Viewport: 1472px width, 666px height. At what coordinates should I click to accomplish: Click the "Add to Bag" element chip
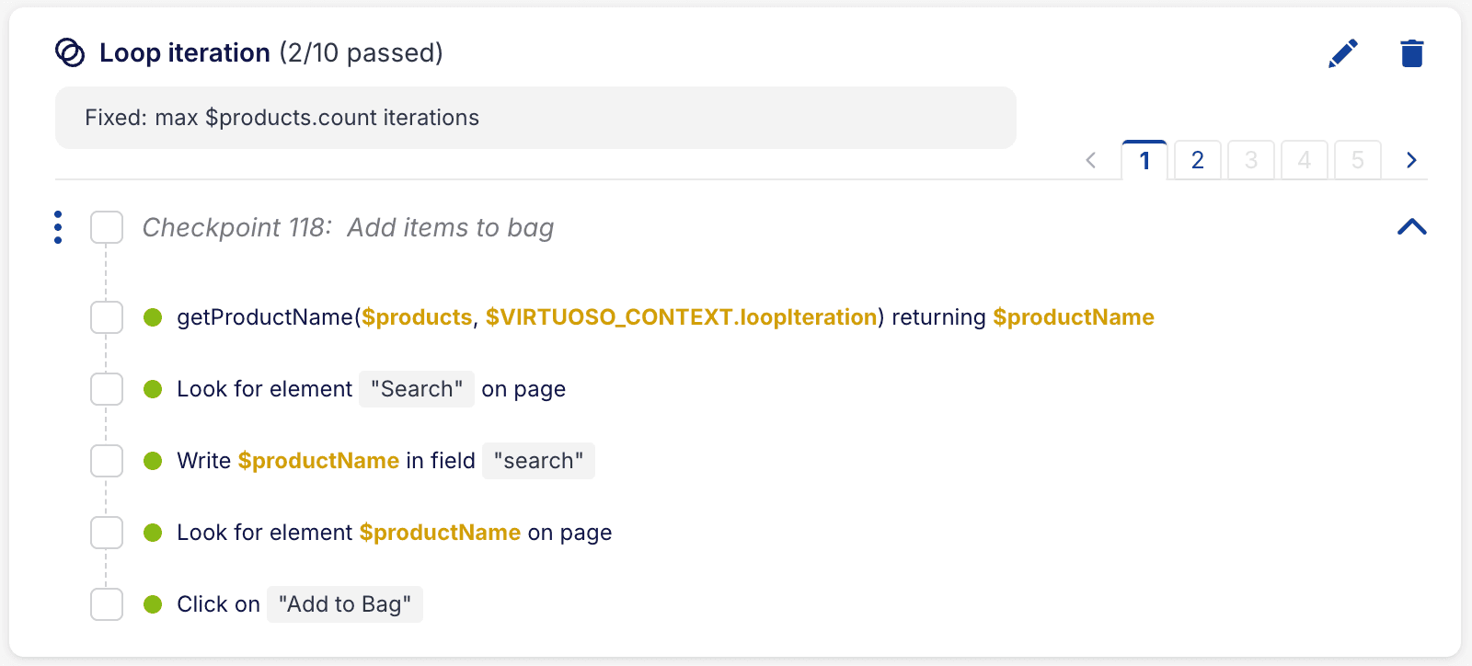click(x=345, y=604)
